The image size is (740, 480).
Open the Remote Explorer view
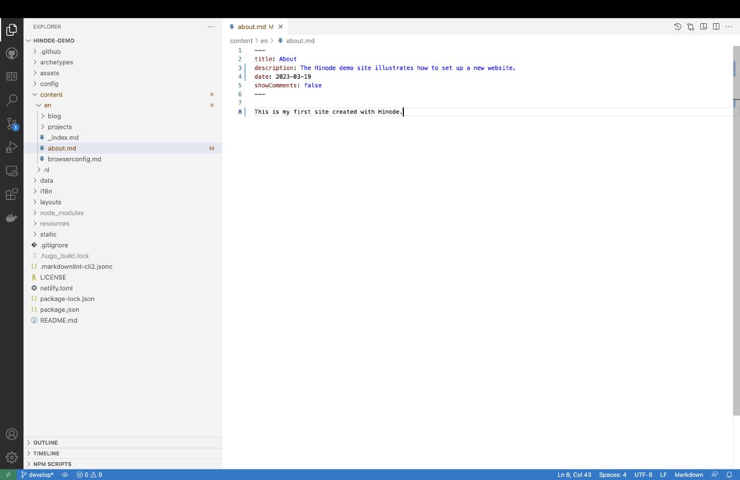pos(12,171)
